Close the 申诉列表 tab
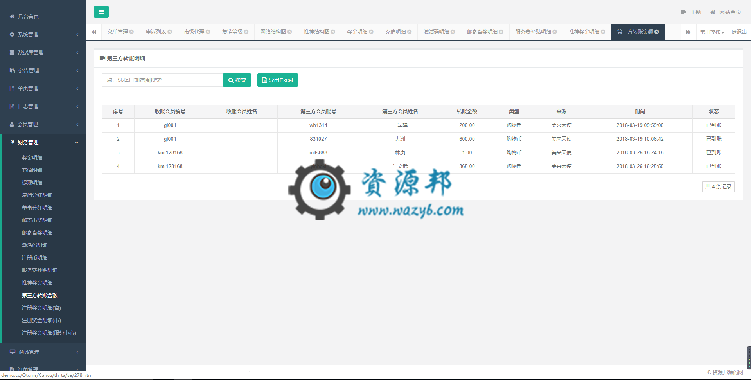 pos(170,32)
